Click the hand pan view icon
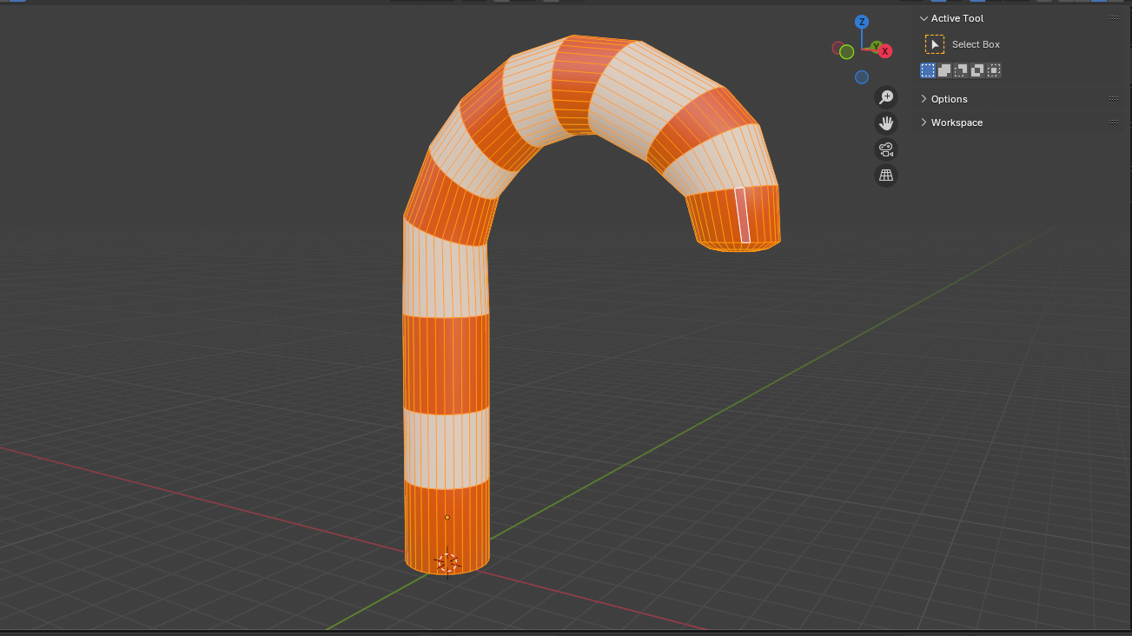The image size is (1132, 636). [886, 123]
